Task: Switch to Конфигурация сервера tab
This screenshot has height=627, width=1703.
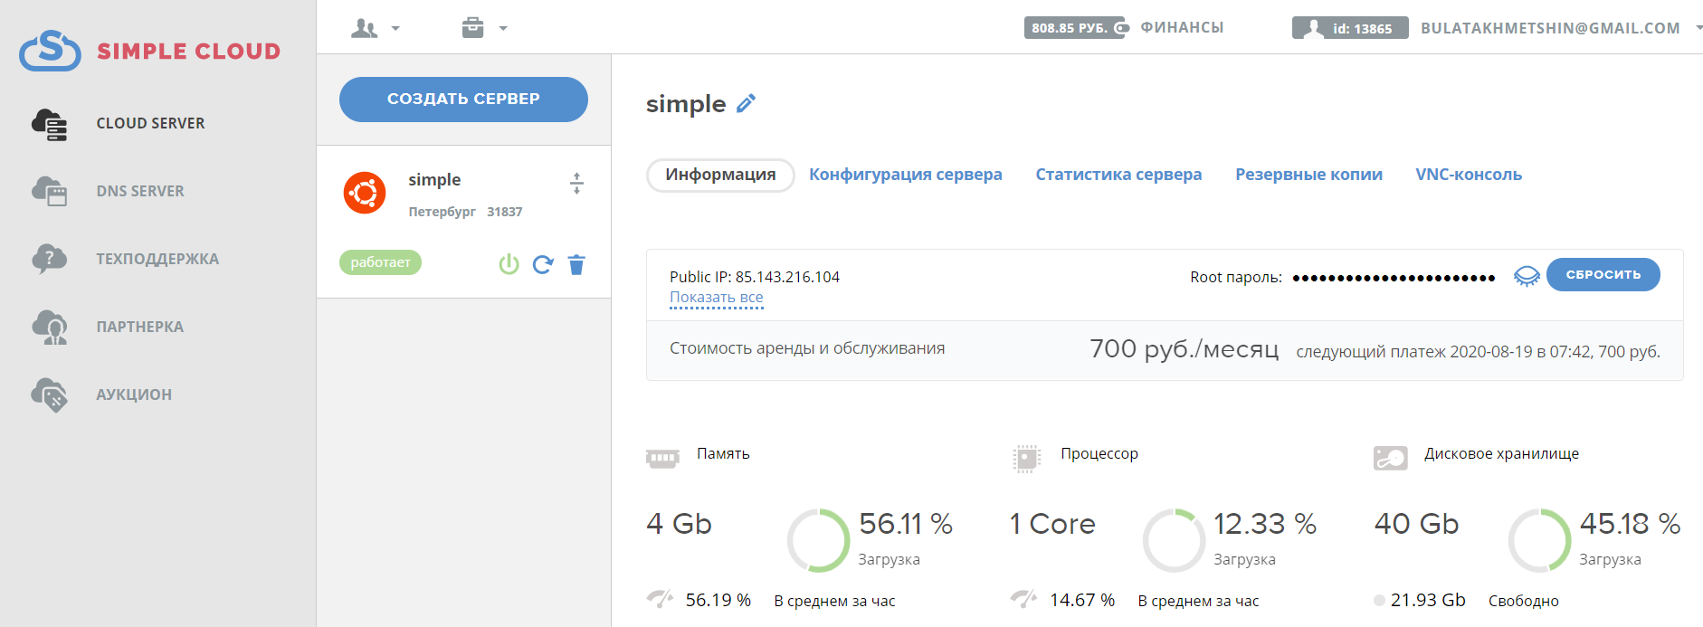Action: coord(905,175)
